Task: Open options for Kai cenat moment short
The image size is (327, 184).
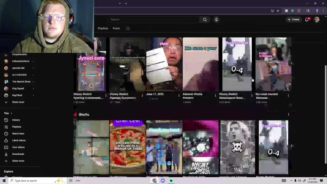Action: [x=288, y=95]
